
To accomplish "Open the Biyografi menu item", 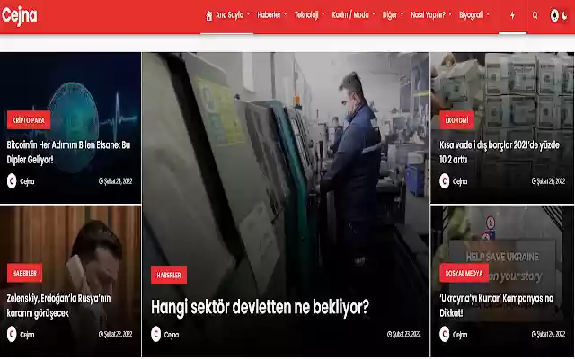I will coord(471,15).
